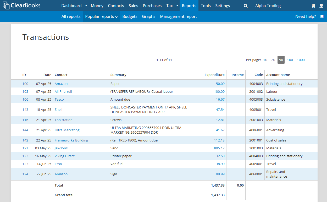Open the Graphs tab

[x=149, y=16]
